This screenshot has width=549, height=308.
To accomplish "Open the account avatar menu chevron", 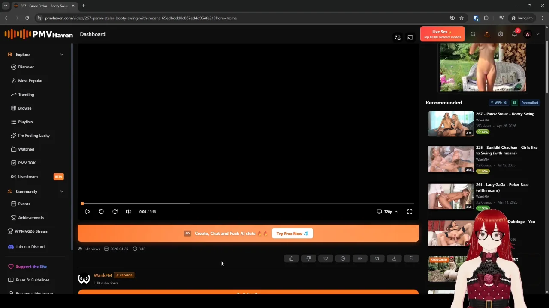I will point(538,34).
